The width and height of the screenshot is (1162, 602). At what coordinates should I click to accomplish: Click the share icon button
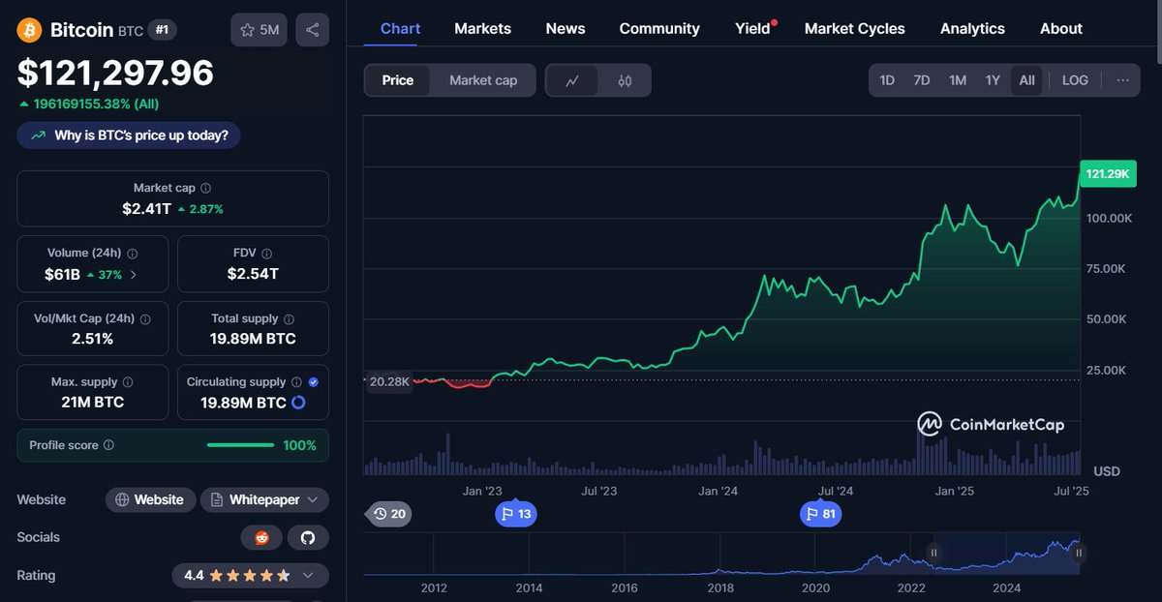pos(312,30)
